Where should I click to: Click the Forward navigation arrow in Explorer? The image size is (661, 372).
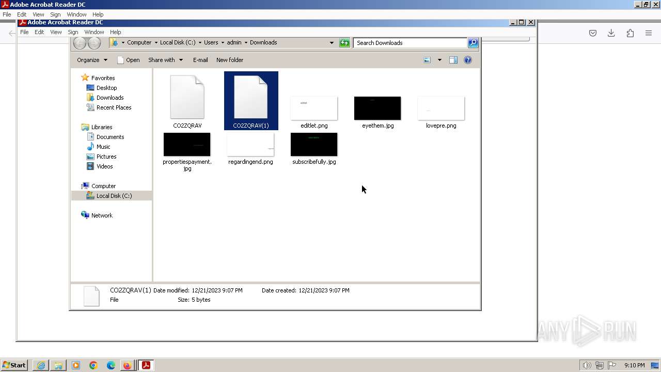click(94, 43)
